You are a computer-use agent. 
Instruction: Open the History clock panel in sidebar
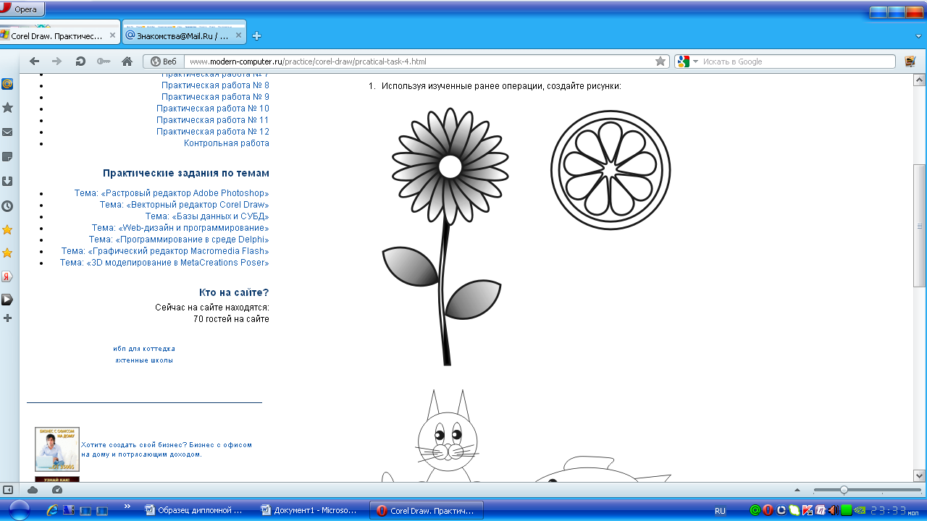[7, 206]
